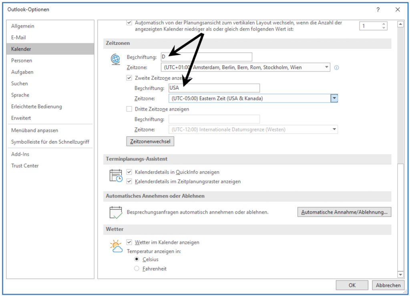Open the Sprache options category
The height and width of the screenshot is (296, 410).
point(50,95)
